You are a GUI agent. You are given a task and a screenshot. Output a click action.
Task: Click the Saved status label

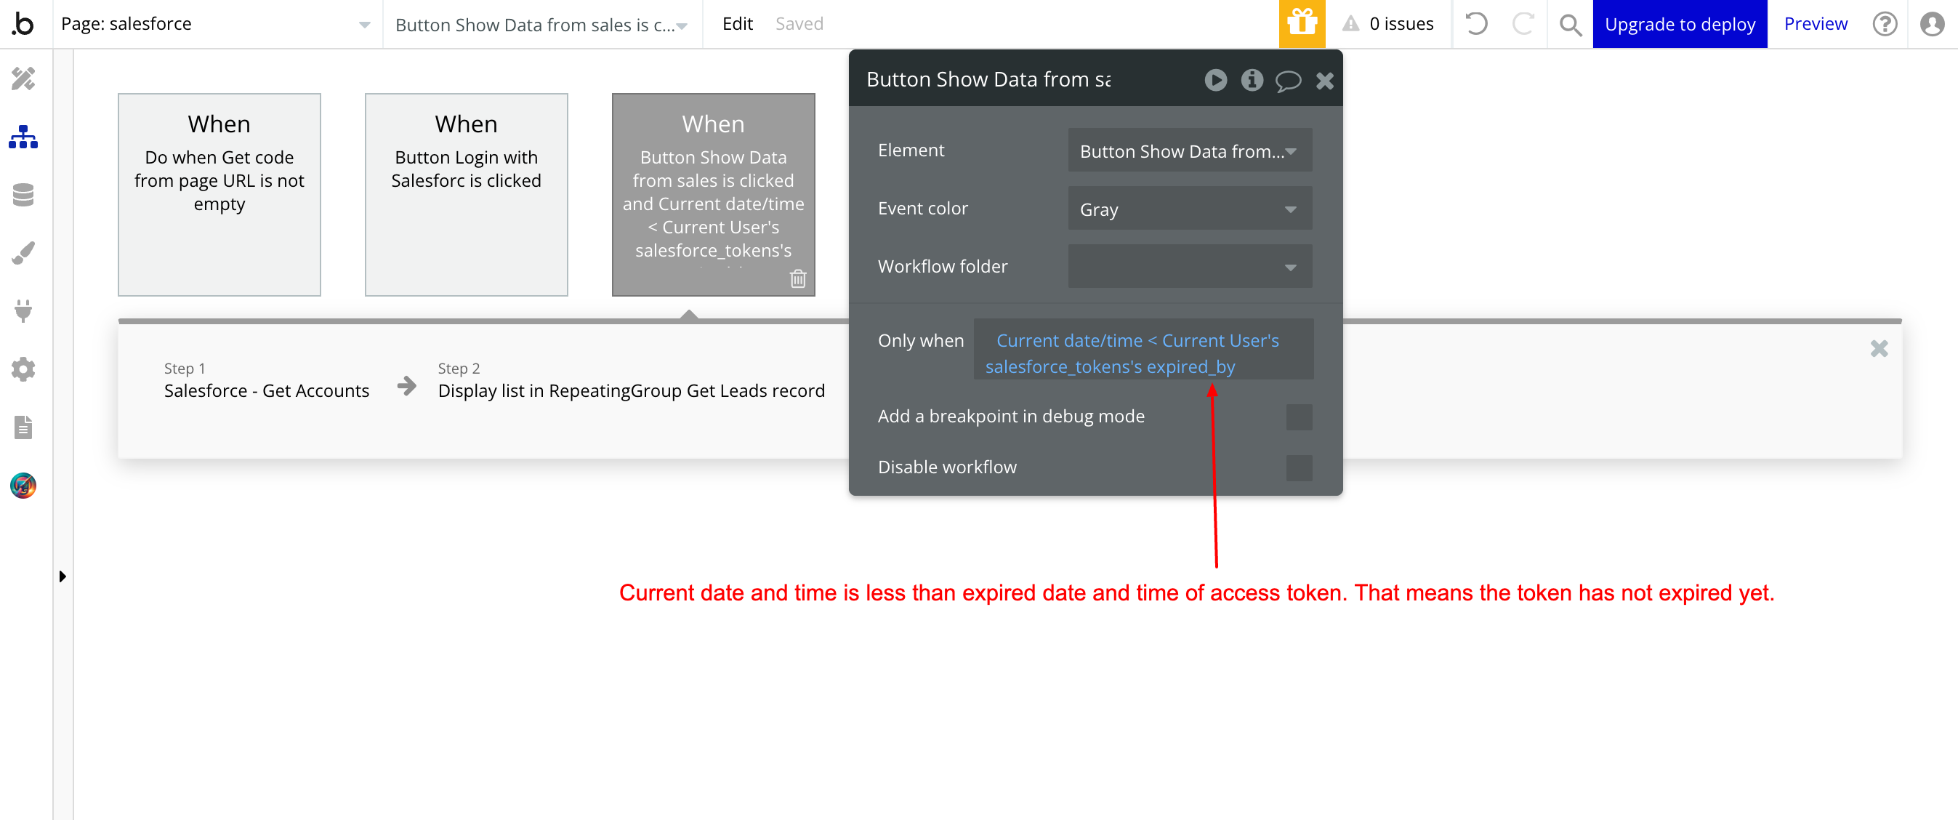799,24
